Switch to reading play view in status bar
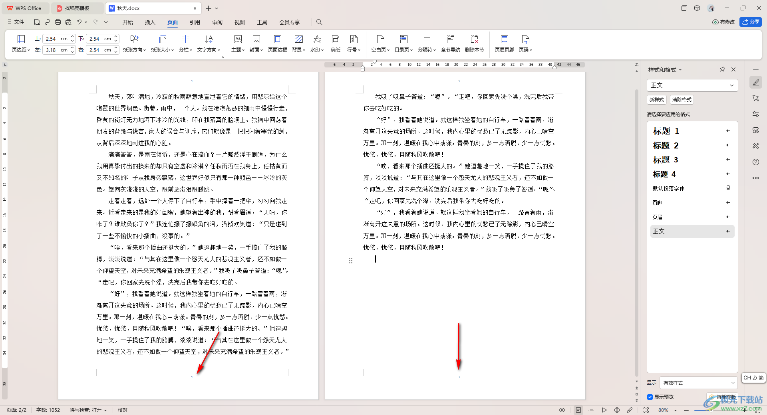Viewport: 767px width, 415px height. tap(604, 410)
